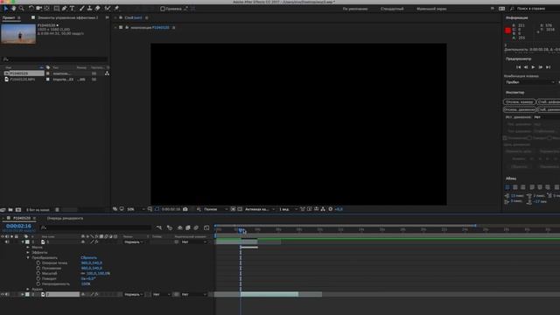Expand the Effects group of layer 1
Image resolution: width=560 pixels, height=315 pixels.
(x=28, y=253)
